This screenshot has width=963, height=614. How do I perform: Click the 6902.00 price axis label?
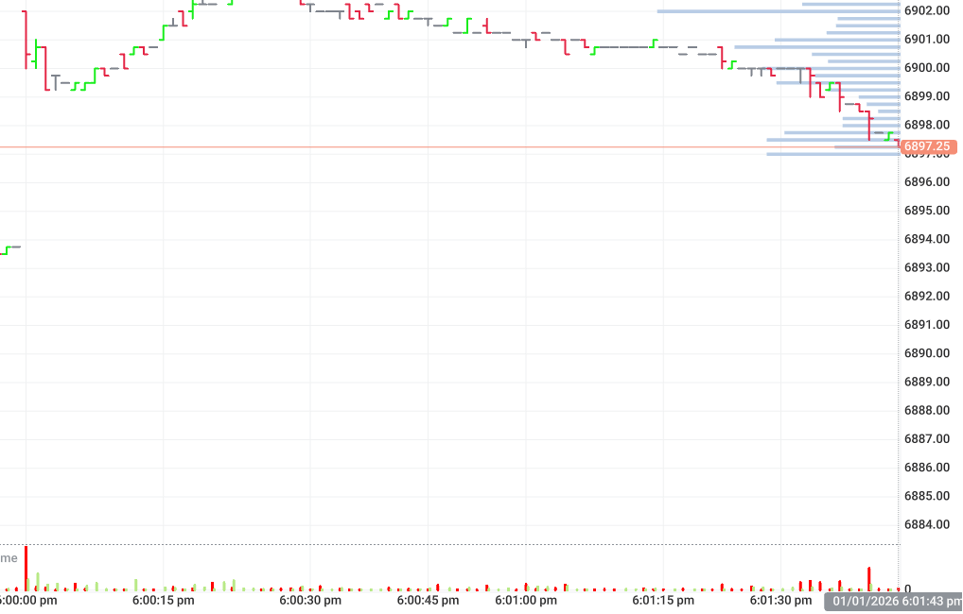tap(927, 10)
